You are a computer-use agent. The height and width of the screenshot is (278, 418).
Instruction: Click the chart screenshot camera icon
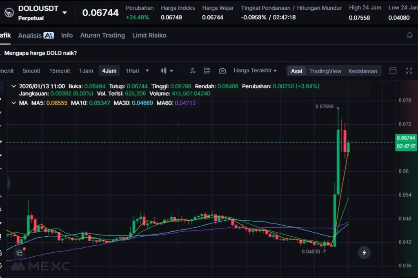[222, 71]
